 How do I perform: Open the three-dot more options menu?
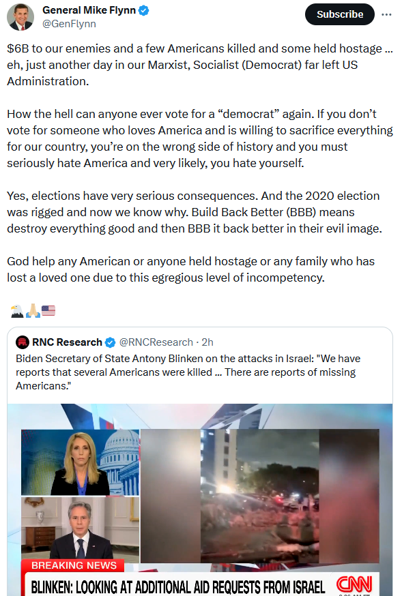point(386,14)
